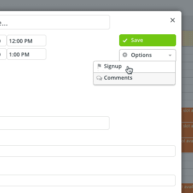This screenshot has width=193, height=193.
Task: Click the checkmark icon on the Save button
Action: [x=125, y=41]
